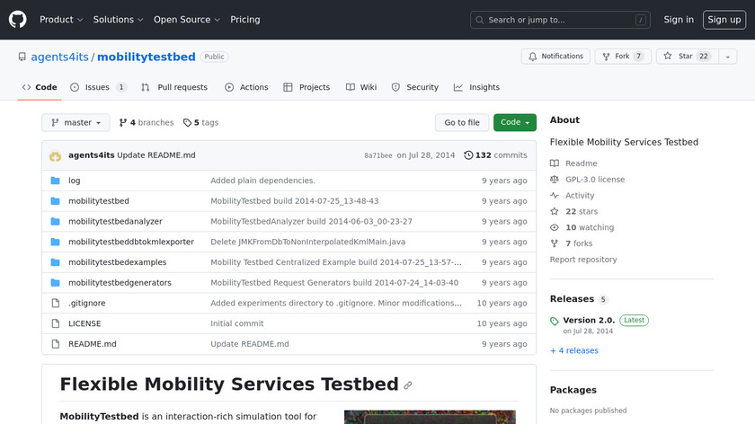
Task: Open the Solutions navigation menu
Action: click(x=118, y=20)
